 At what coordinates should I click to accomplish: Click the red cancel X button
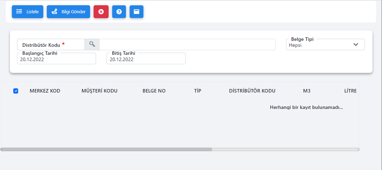click(x=101, y=12)
